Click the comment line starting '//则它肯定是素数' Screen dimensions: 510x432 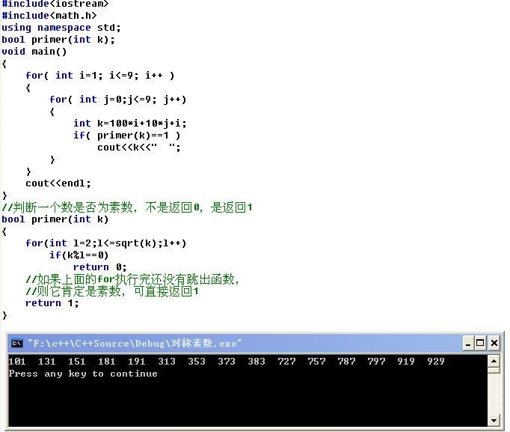point(112,291)
